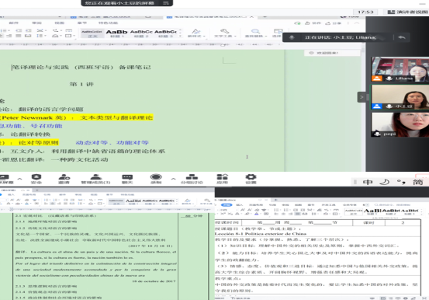Viewport: 429px width, 300px height.
Task: Open the 章节 ribbon tab
Action: point(82,23)
